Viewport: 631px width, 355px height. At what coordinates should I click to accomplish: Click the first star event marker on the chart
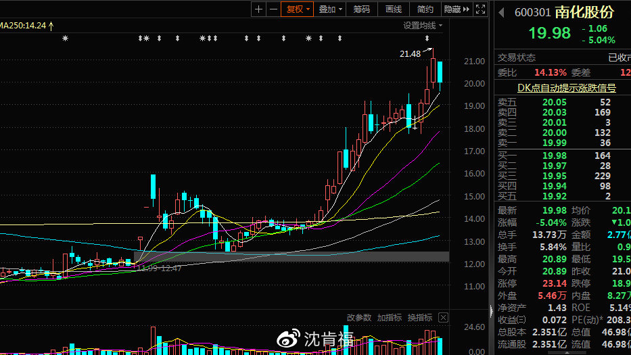[x=65, y=39]
